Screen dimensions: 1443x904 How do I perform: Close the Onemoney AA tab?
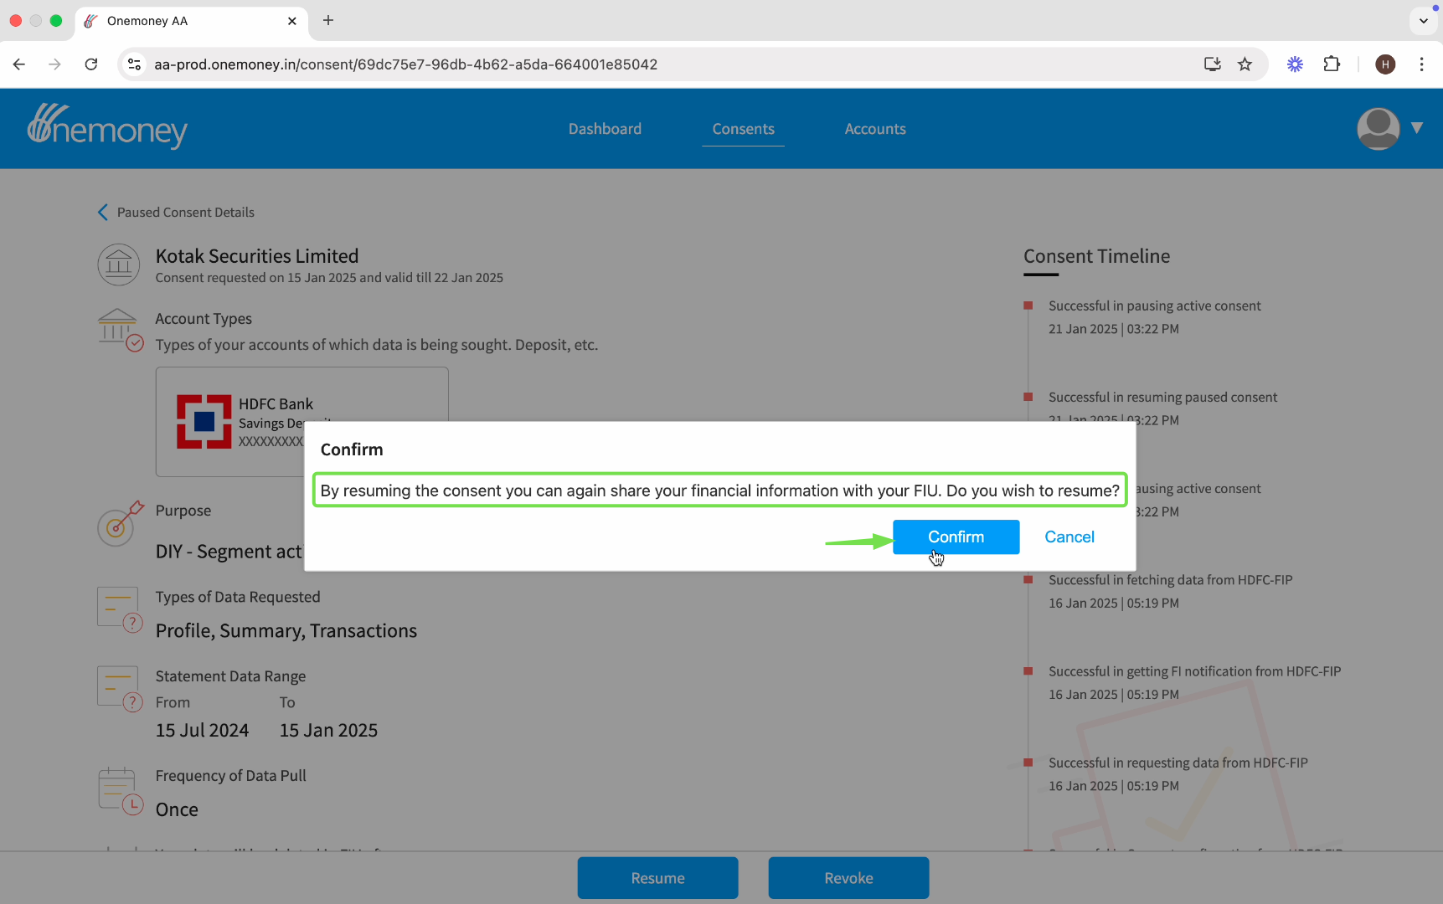tap(291, 21)
